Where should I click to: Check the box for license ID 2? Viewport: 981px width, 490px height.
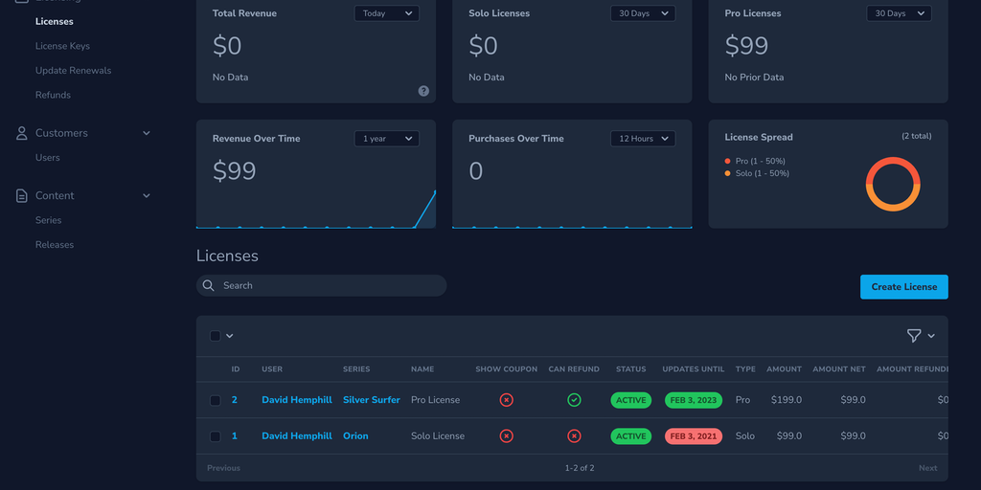point(216,400)
